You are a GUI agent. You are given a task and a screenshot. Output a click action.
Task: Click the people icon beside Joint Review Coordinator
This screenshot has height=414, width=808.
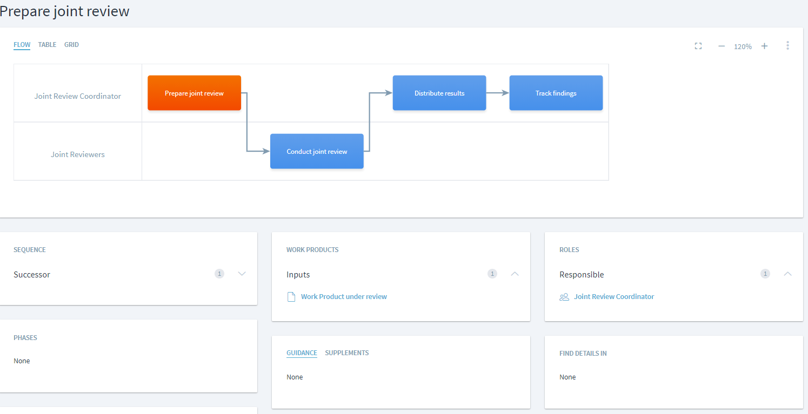564,297
